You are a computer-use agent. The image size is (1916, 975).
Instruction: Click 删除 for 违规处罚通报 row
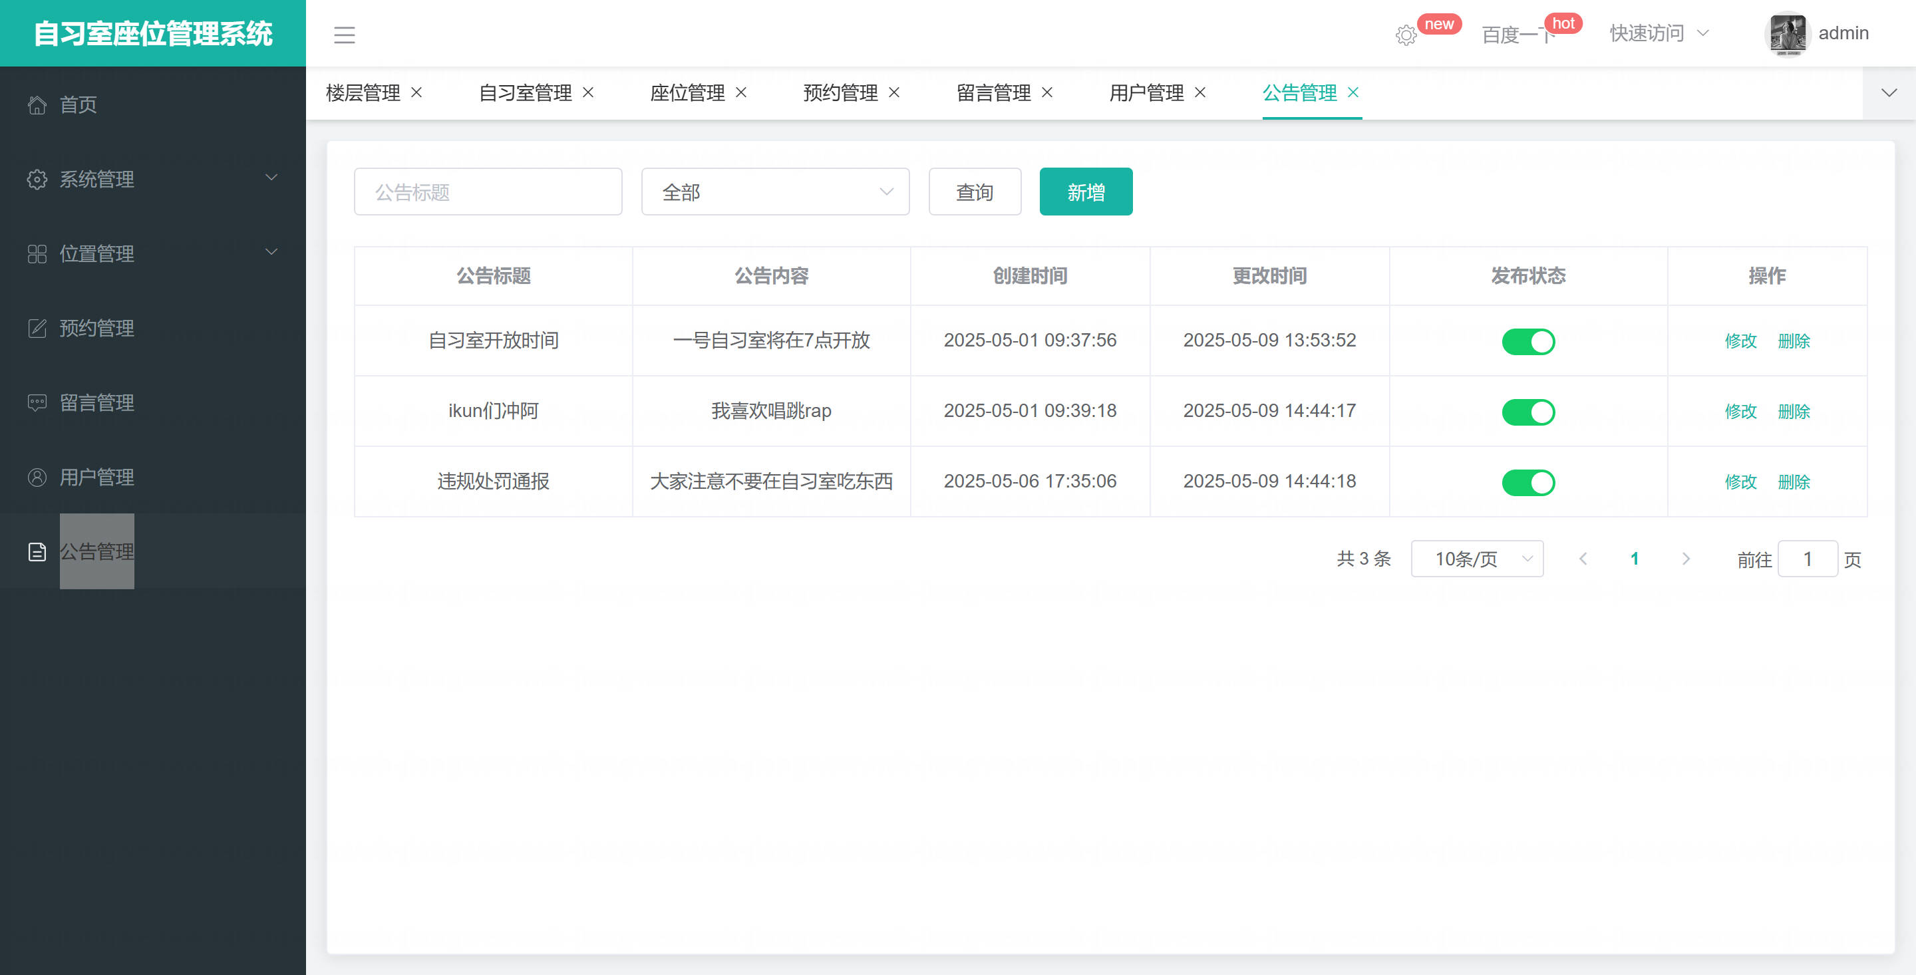click(1794, 482)
